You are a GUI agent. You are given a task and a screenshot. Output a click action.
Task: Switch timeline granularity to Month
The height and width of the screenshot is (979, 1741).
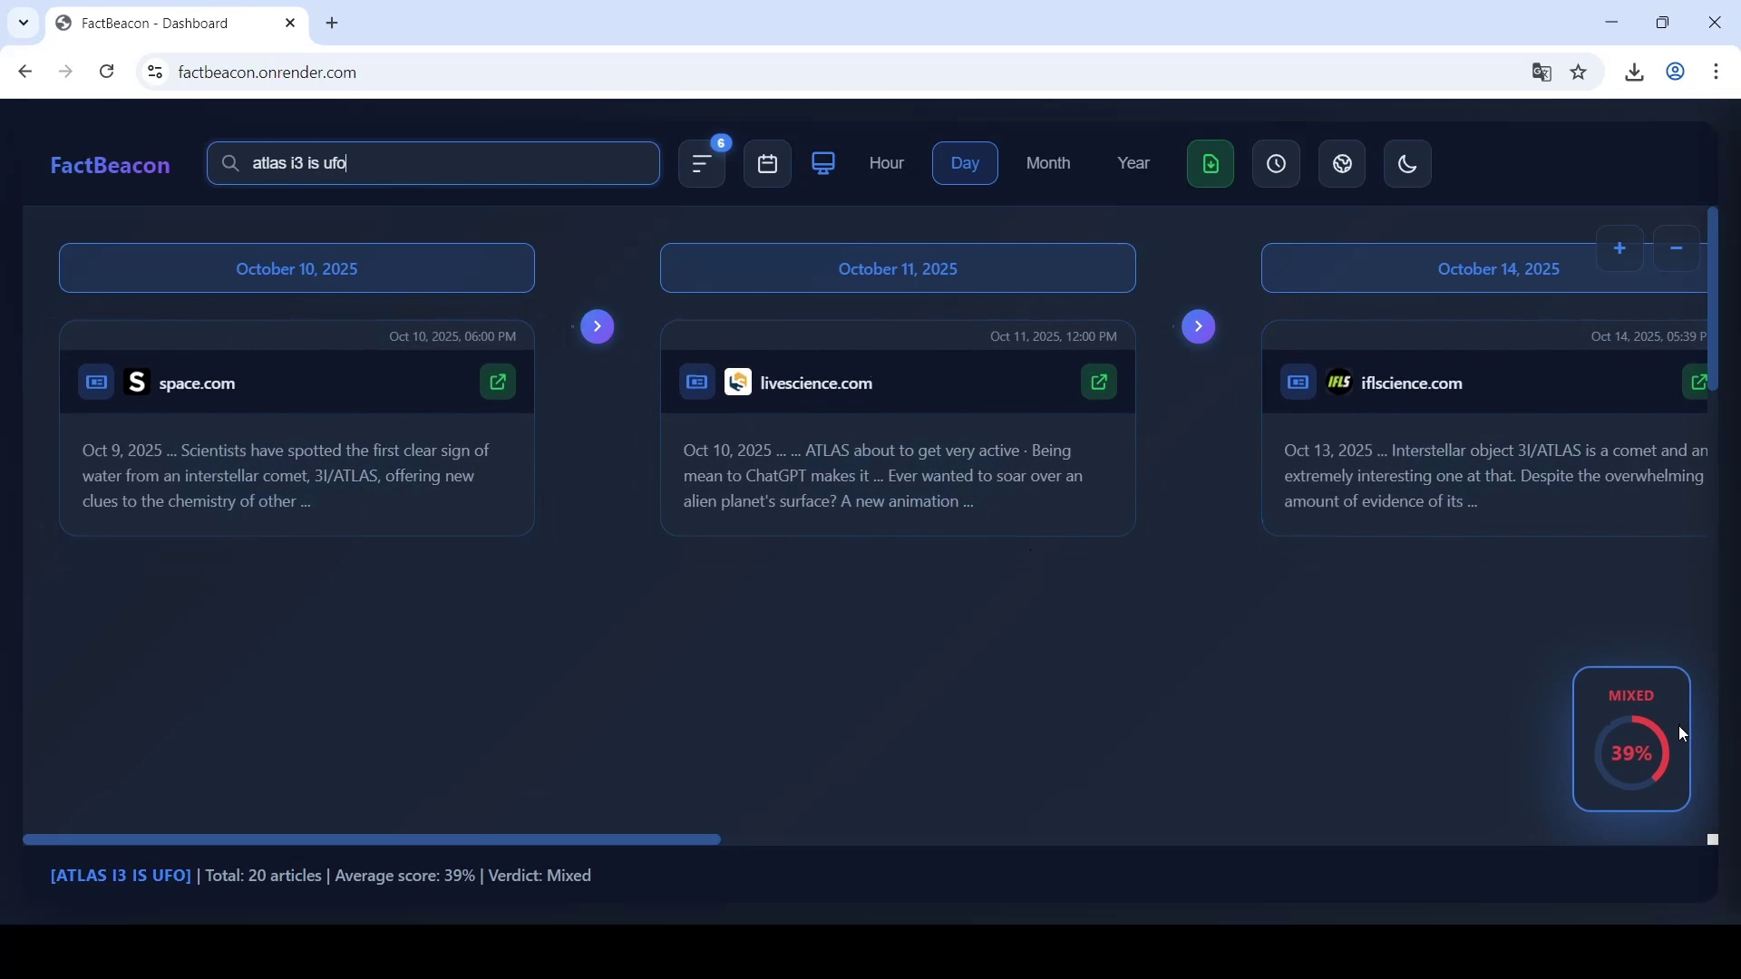(1049, 163)
